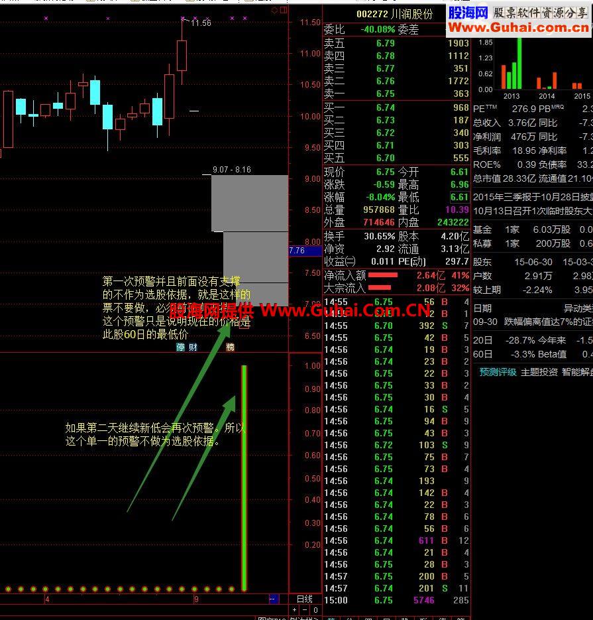
Task: Click the 基金 holdings row
Action: pos(533,229)
